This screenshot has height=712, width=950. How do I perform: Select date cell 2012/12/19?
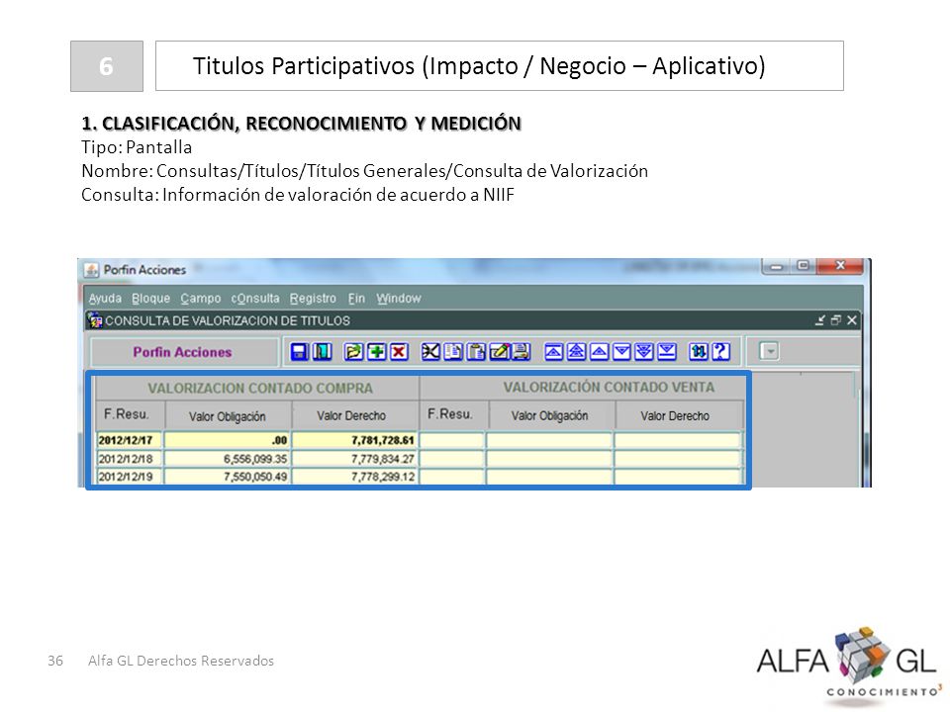pos(129,477)
